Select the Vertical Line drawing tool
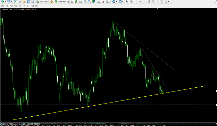217x126 pixels. coord(136,1)
